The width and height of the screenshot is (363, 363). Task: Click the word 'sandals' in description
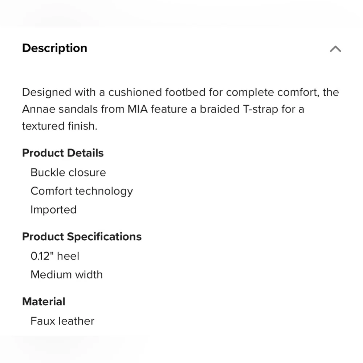tap(78, 109)
